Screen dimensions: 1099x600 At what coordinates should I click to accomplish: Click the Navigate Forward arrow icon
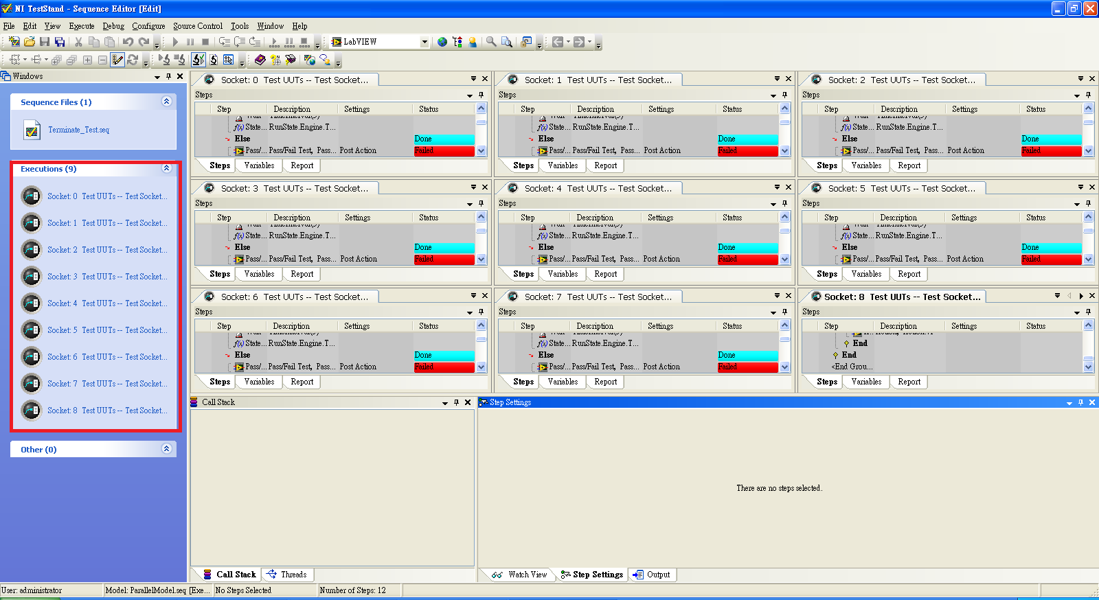[x=579, y=42]
